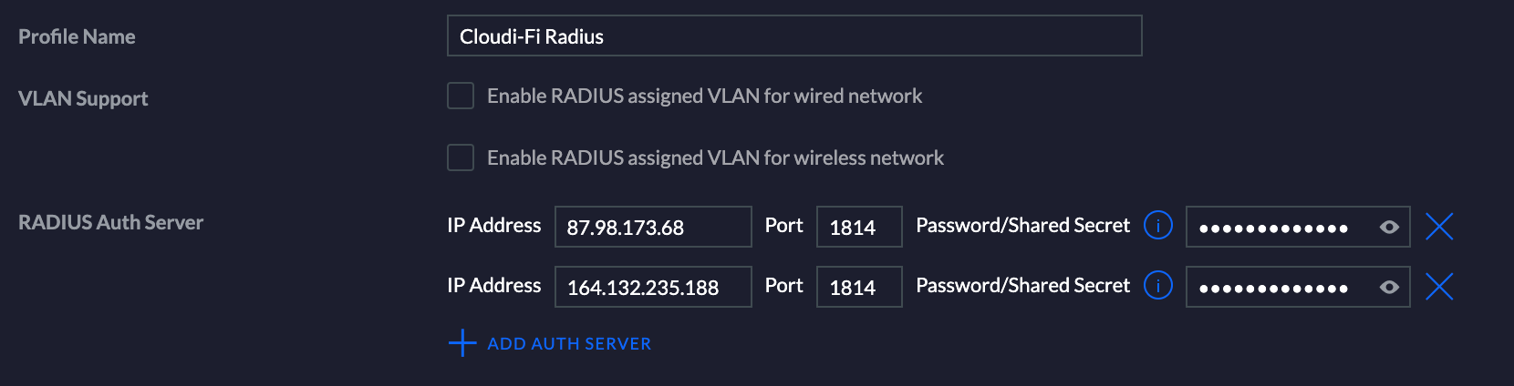This screenshot has width=1514, height=386.
Task: Focus the Profile Name field containing Cloudi-Fi Radius
Action: click(794, 36)
